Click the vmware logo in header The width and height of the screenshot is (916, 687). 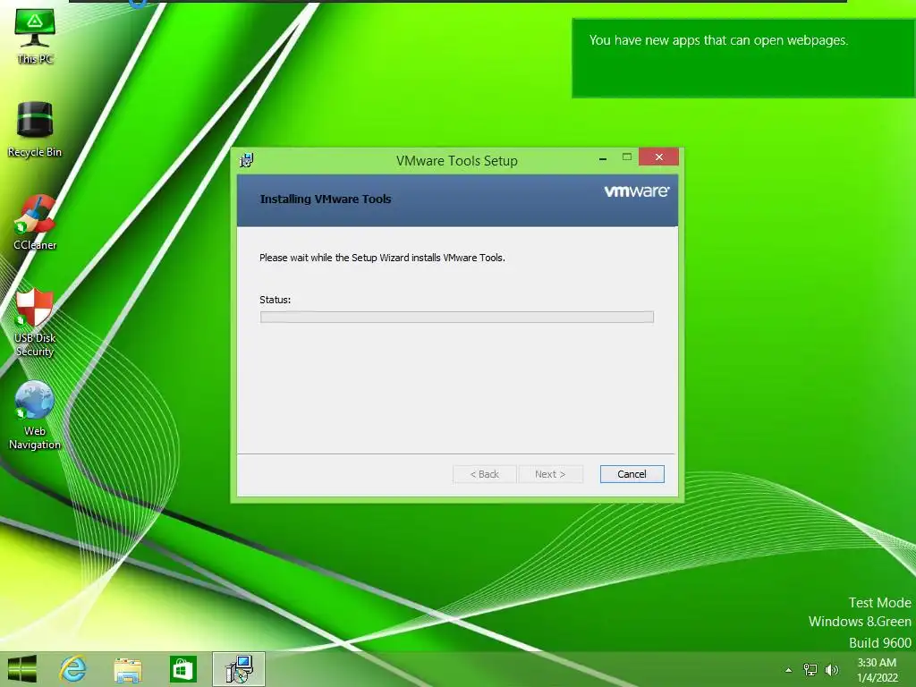637,191
